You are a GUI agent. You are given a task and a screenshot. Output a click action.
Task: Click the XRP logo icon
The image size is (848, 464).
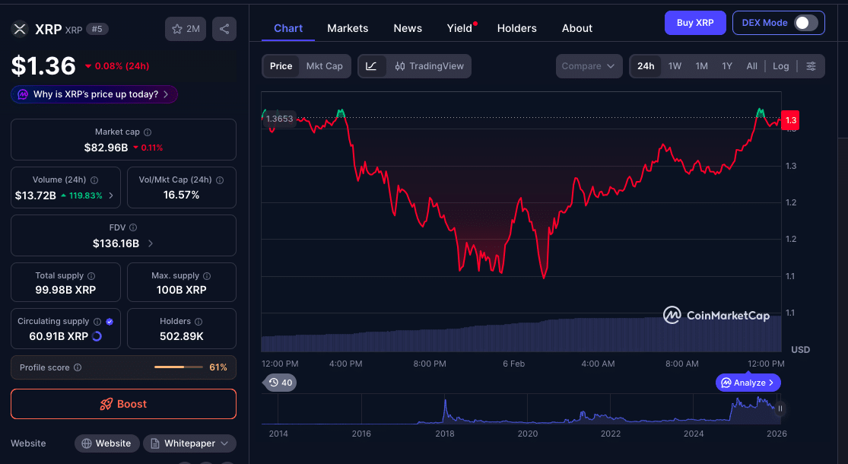(20, 29)
